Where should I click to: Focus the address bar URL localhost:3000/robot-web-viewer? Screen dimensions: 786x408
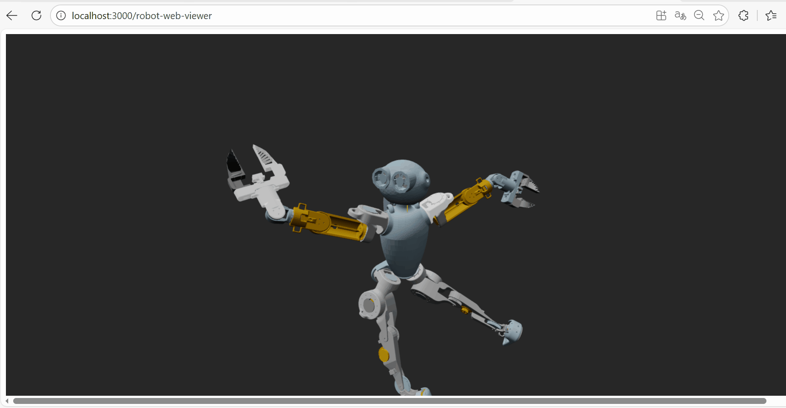pyautogui.click(x=142, y=16)
